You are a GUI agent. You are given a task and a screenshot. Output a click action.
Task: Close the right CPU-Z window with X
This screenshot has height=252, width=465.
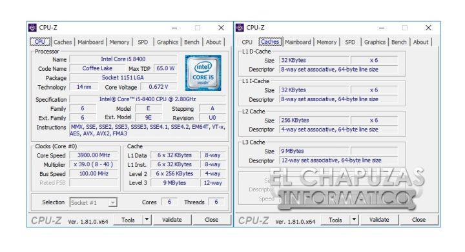click(428, 28)
